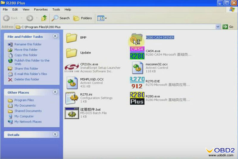
Task: Click the Go button
Action: [228, 27]
